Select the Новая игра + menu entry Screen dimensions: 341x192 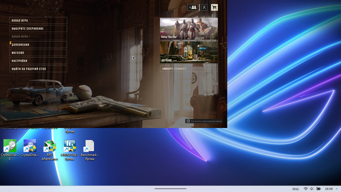[38, 37]
